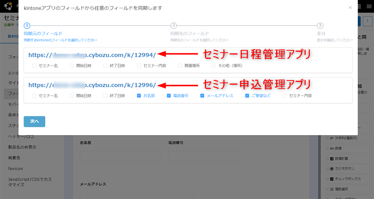Image resolution: width=374 pixels, height=199 pixels.
Task: Open the cybozu.com/k/12994/ link
Action: click(92, 55)
